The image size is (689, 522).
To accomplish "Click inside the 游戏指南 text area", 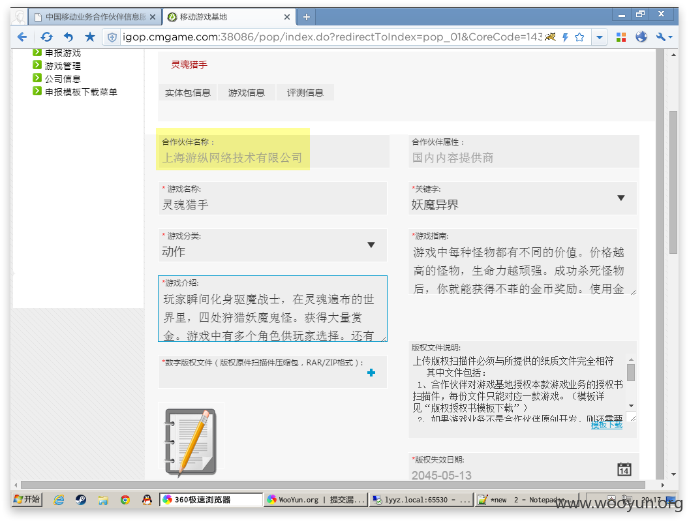I will tap(523, 262).
